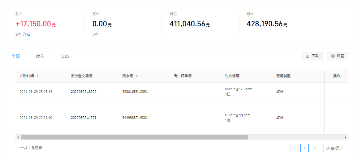Switch to the 全部 tab

(x=15, y=57)
